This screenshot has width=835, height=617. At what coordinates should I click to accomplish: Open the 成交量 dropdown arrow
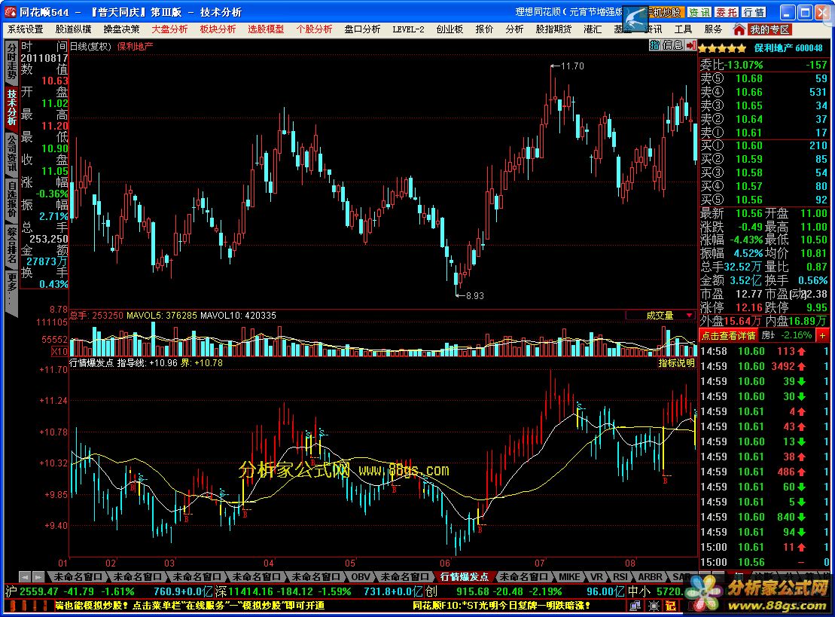tap(689, 316)
